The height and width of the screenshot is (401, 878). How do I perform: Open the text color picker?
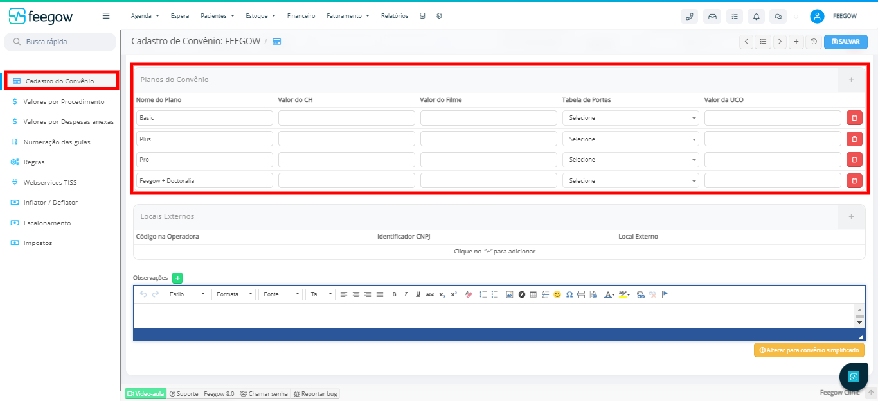609,294
